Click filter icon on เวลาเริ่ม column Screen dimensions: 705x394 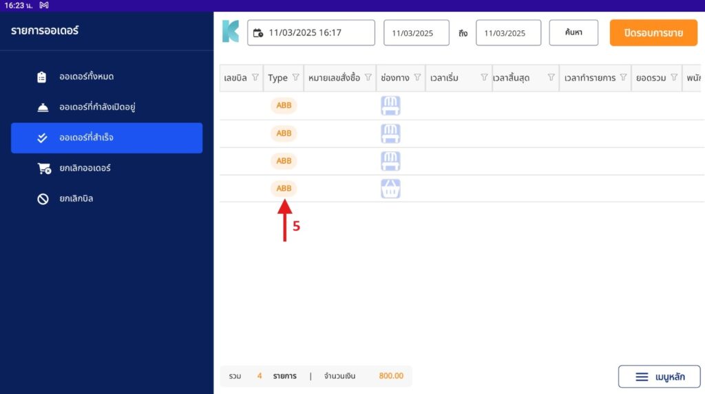484,78
